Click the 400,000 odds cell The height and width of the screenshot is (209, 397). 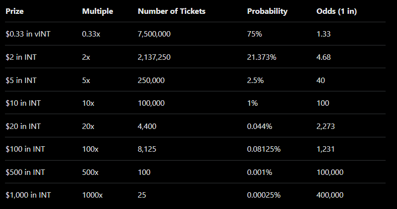tap(330, 195)
